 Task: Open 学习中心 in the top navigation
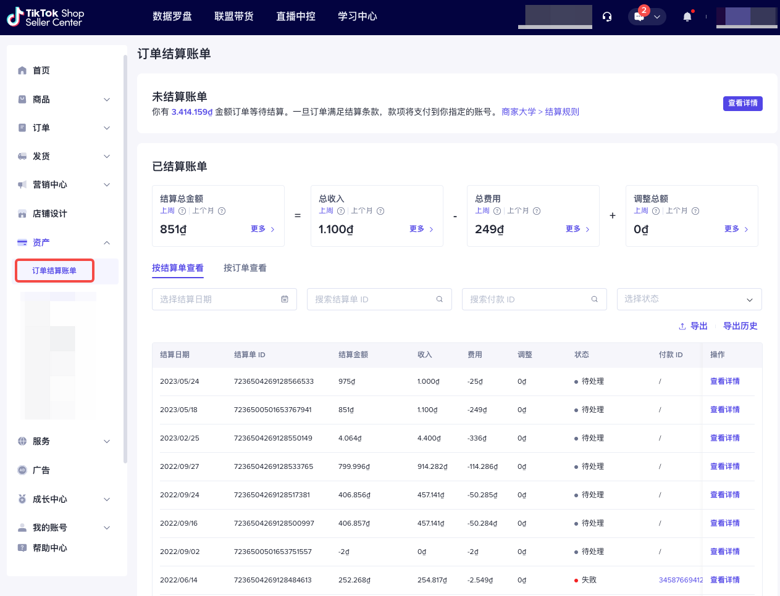tap(357, 17)
